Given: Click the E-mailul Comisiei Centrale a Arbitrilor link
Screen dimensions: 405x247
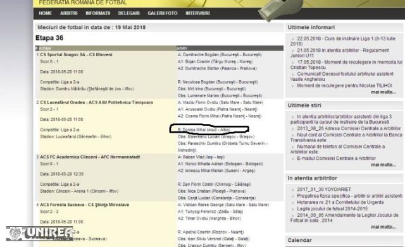Looking at the screenshot, I should (336, 159).
